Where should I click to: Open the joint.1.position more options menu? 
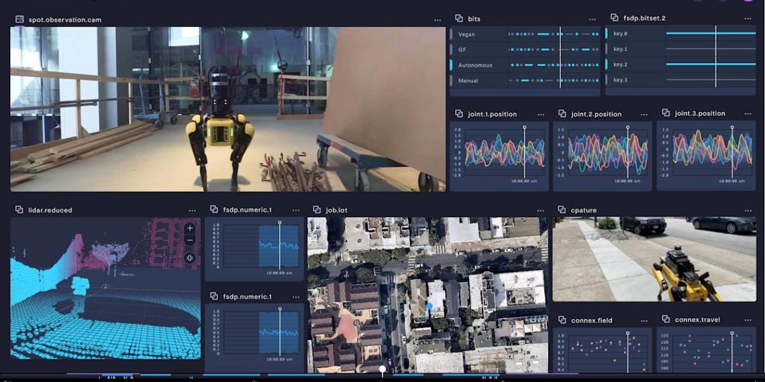point(541,115)
